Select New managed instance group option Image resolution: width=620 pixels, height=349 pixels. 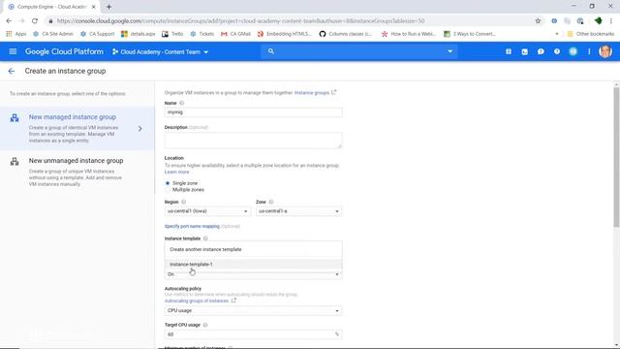[x=77, y=128]
